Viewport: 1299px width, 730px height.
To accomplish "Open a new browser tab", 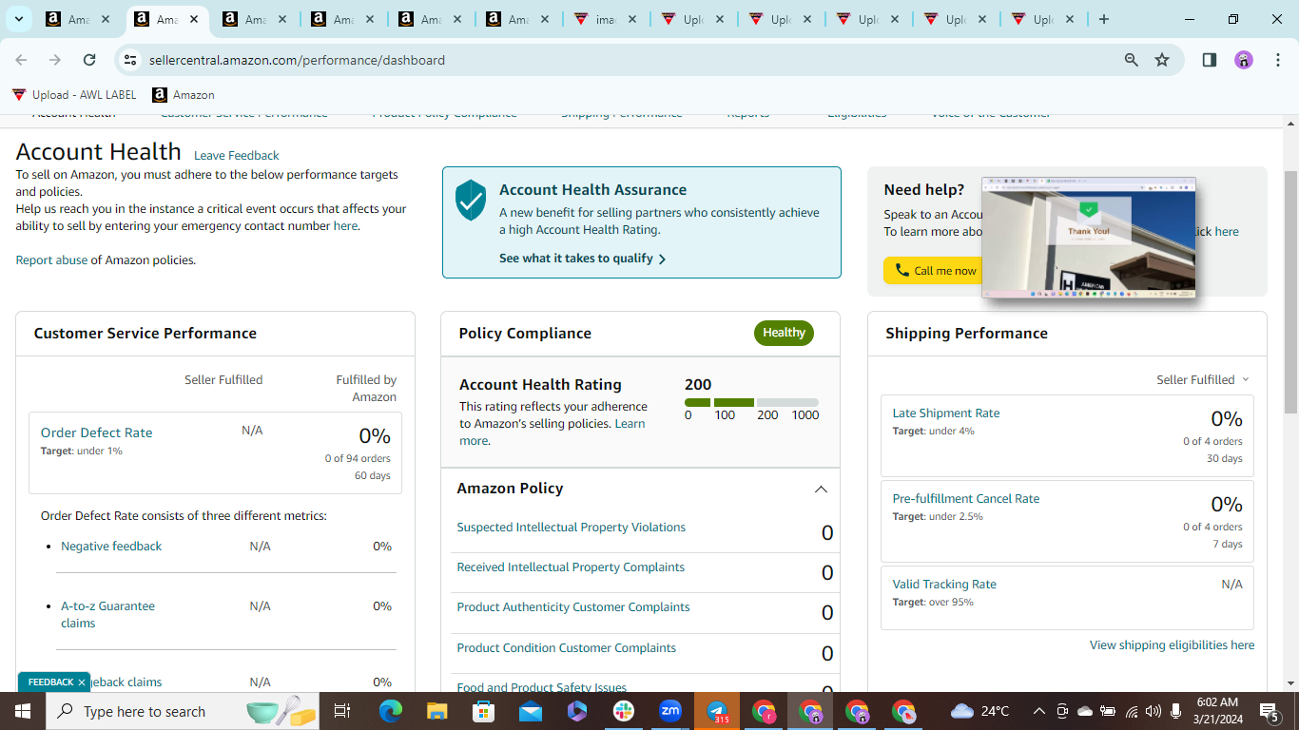I will click(1104, 19).
